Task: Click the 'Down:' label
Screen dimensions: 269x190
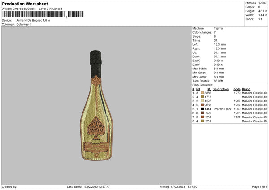Action: [x=196, y=56]
